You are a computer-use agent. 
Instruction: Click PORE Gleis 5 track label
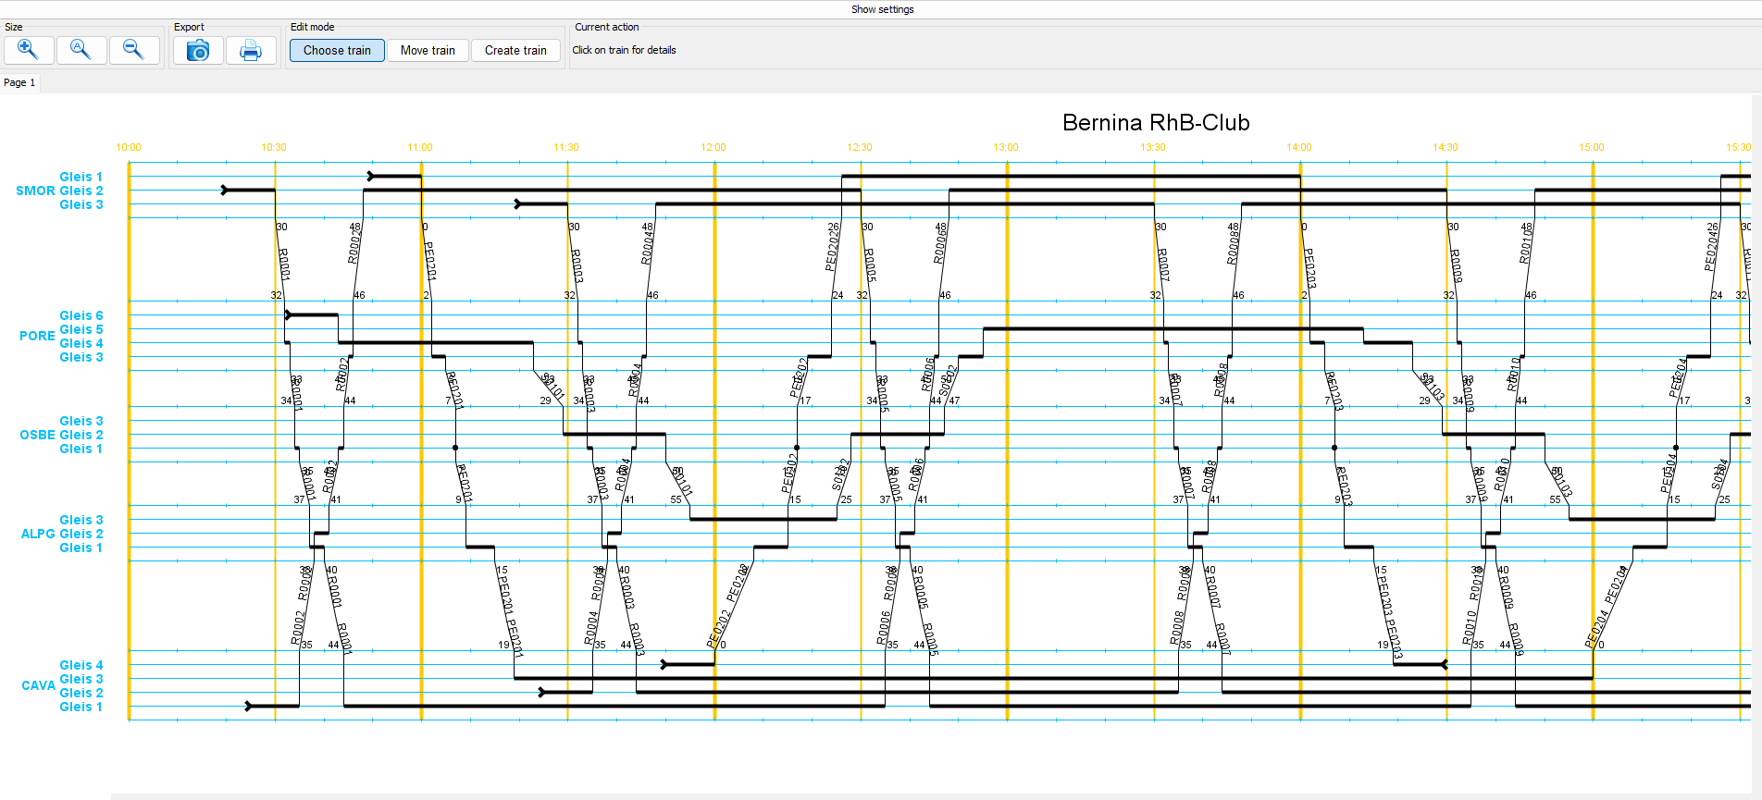(81, 329)
